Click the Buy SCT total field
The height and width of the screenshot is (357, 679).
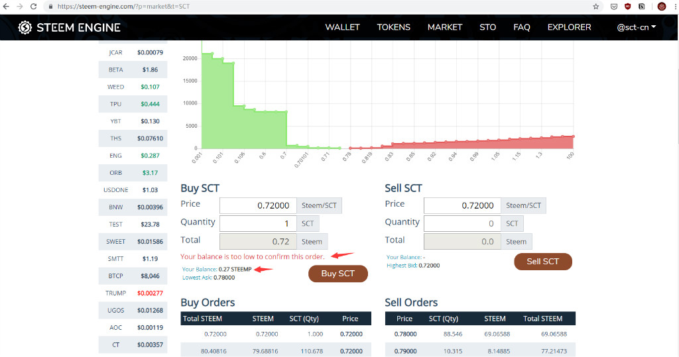click(258, 242)
